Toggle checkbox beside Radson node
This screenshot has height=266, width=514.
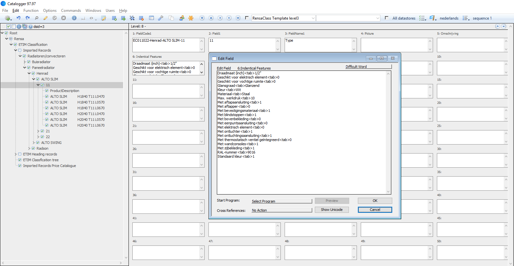pos(33,148)
